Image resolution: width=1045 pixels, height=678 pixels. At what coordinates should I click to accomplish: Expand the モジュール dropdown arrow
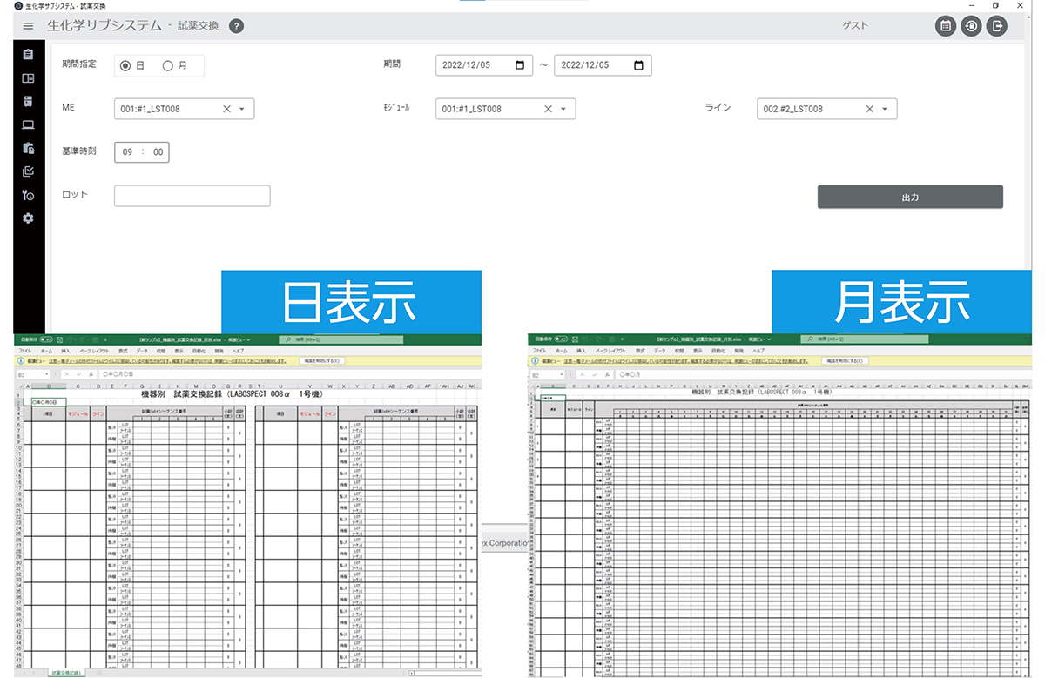563,109
